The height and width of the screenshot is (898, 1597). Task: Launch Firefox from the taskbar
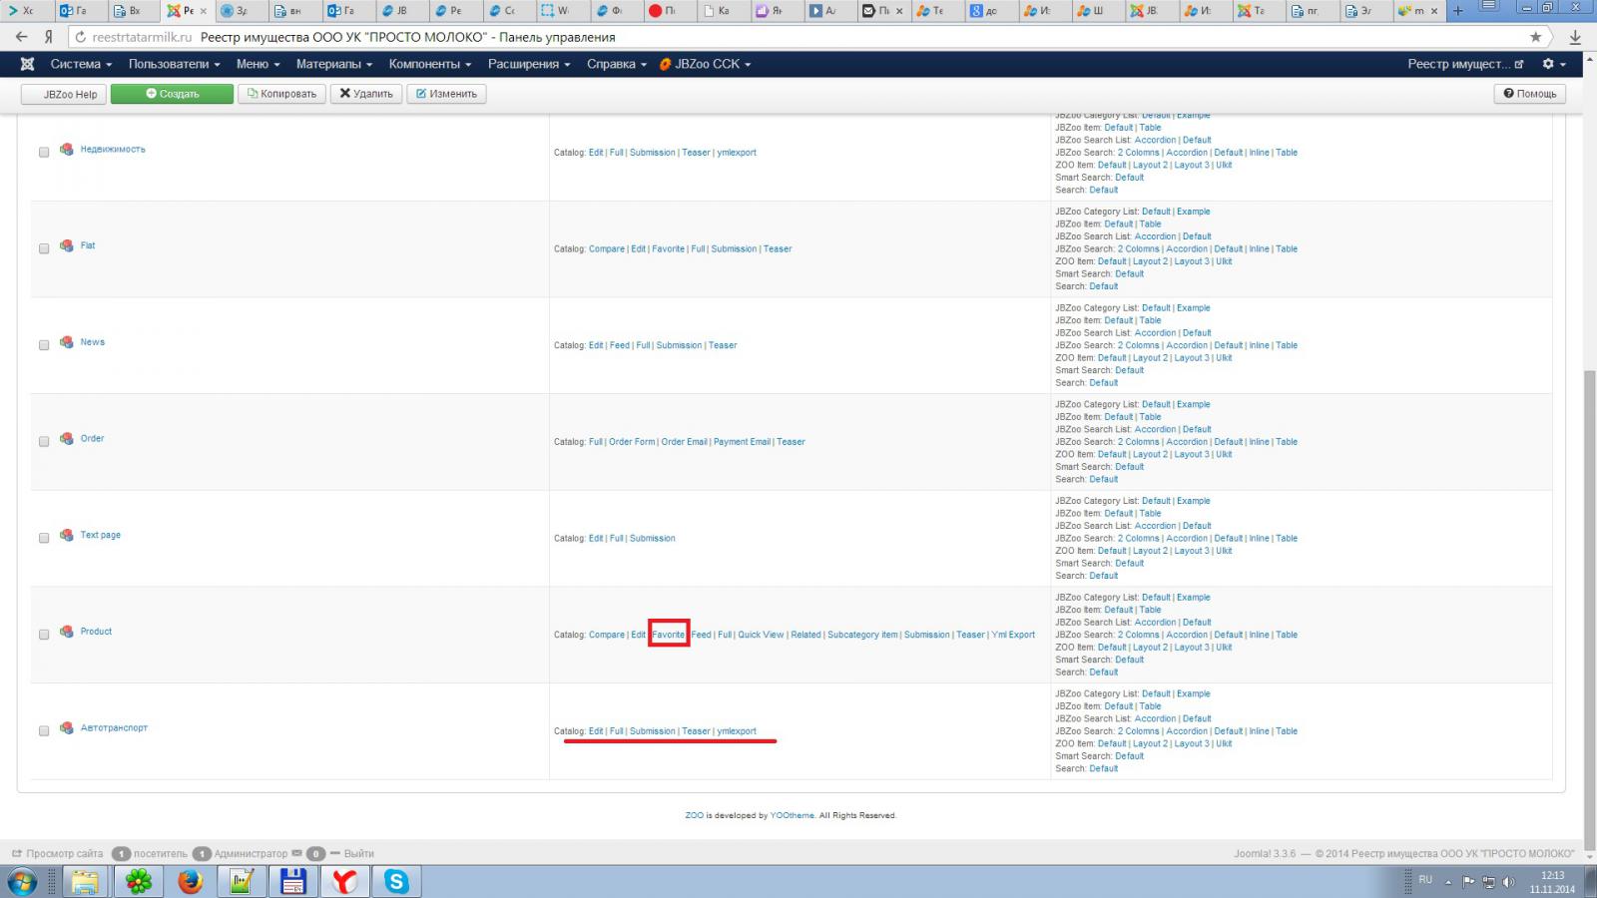click(x=190, y=882)
